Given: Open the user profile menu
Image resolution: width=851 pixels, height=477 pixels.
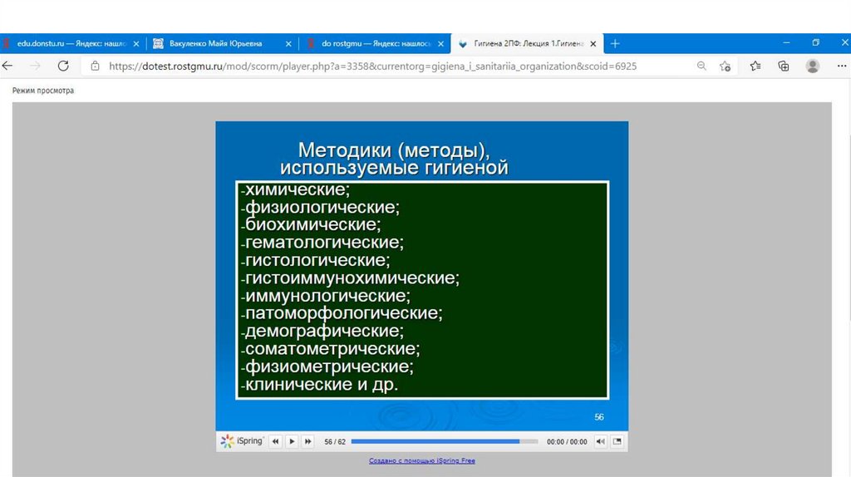Looking at the screenshot, I should [813, 66].
